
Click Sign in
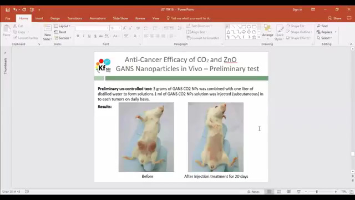click(297, 9)
